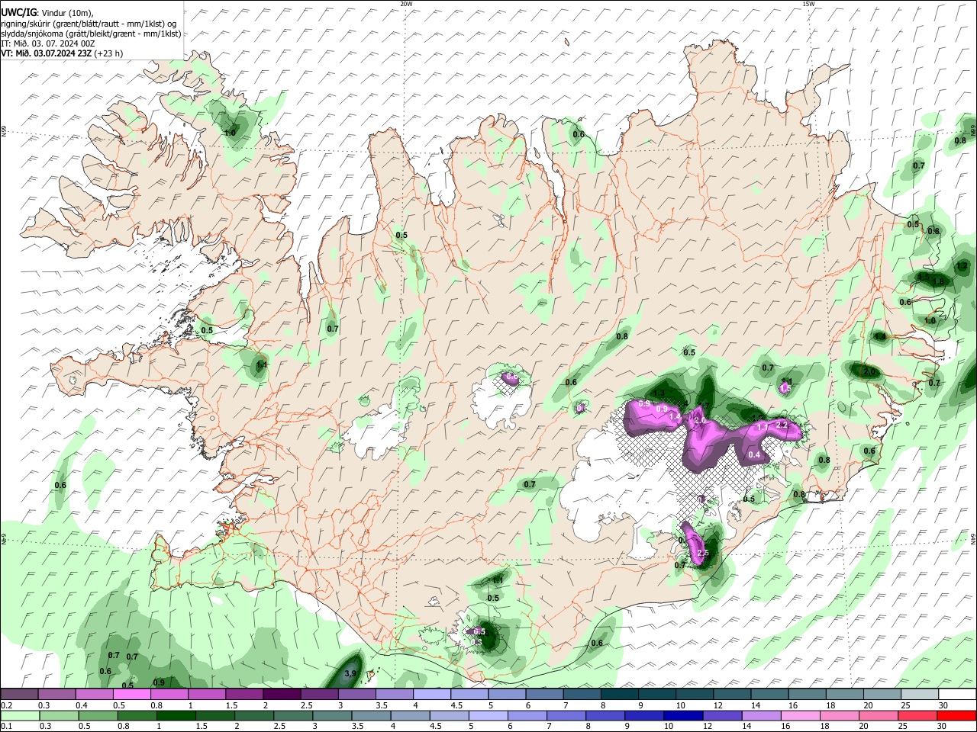Click the black '0.9' value in the southwest sea
The height and width of the screenshot is (732, 977).
[x=159, y=682]
